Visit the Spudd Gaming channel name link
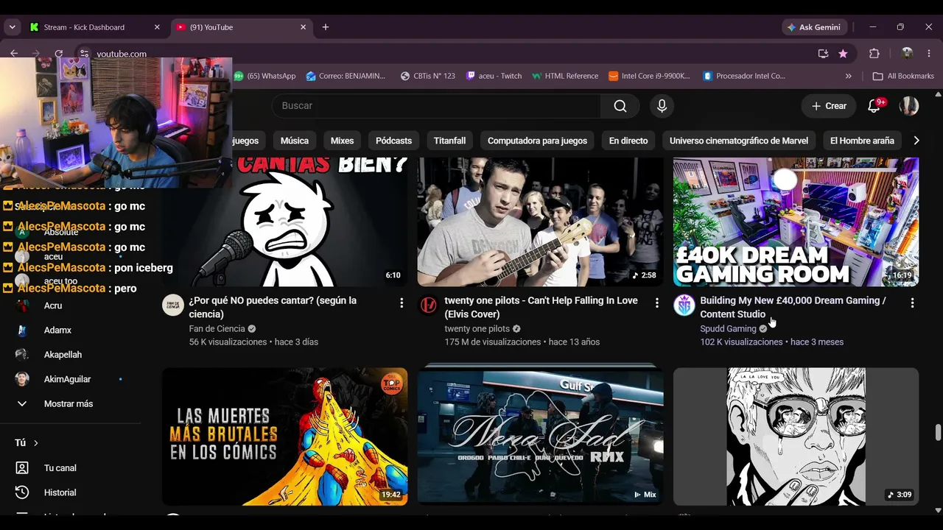 coord(728,329)
